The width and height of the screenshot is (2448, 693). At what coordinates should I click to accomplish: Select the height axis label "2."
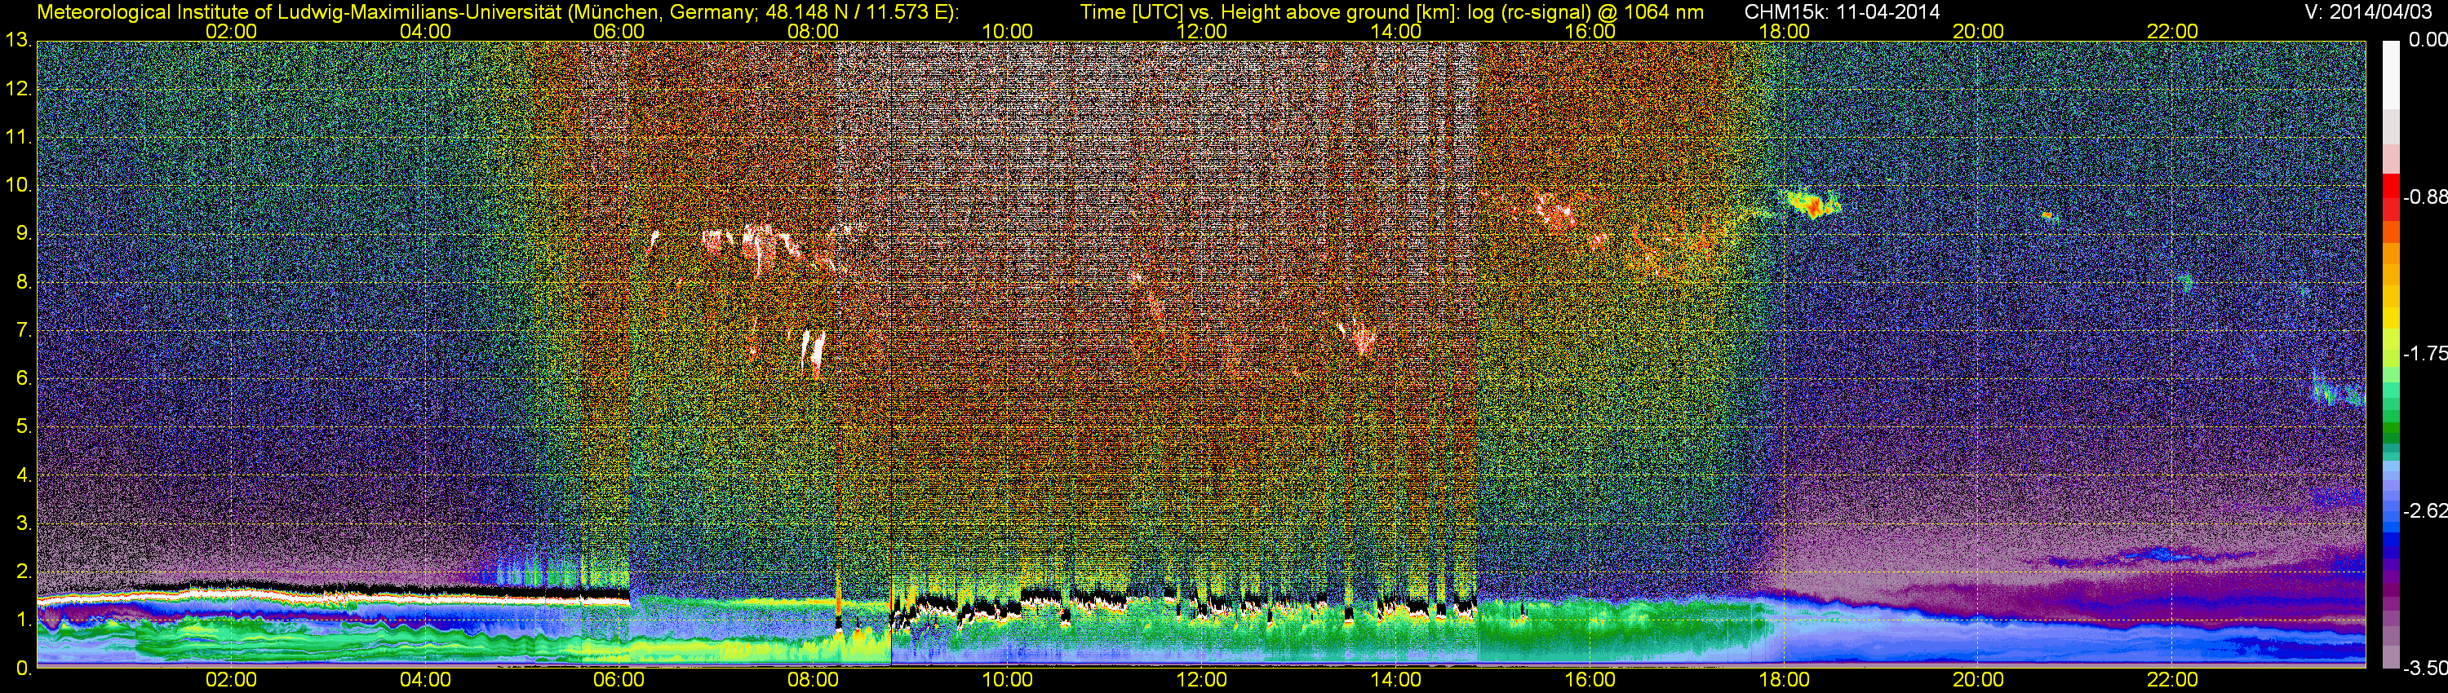[x=23, y=572]
